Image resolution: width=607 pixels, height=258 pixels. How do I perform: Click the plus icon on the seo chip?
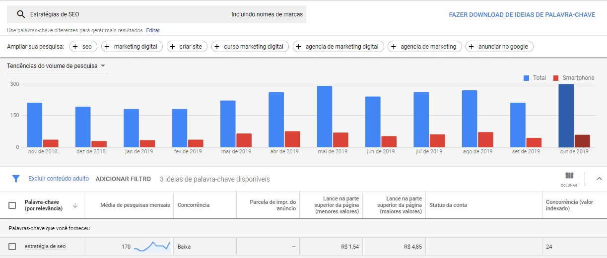75,47
